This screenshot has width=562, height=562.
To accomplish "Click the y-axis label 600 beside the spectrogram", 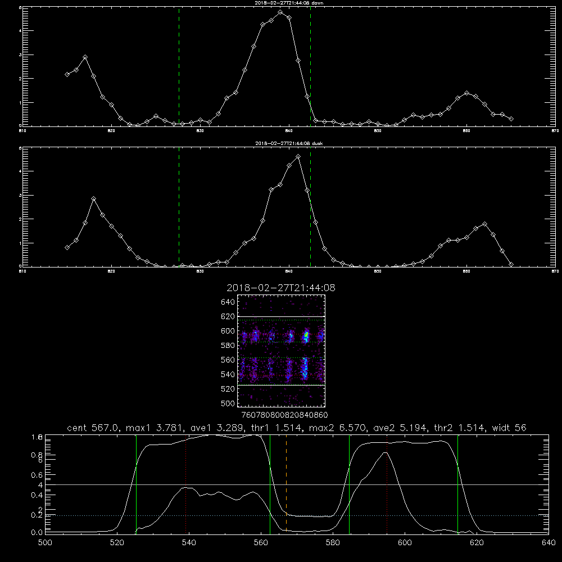I will 228,331.
